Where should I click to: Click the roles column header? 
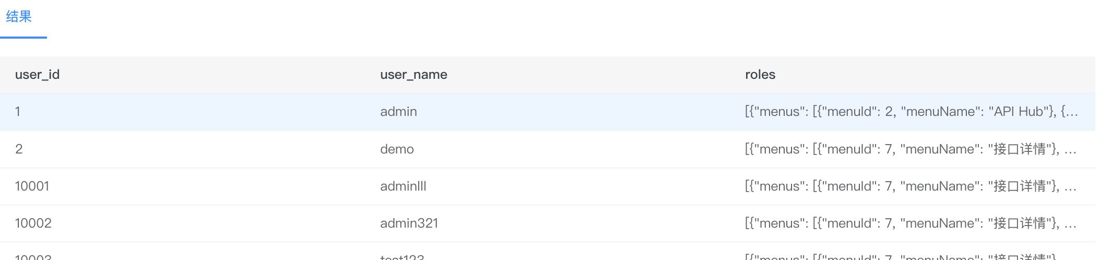click(x=760, y=75)
